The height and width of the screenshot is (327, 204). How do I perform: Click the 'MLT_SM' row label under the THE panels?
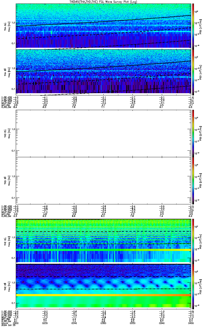(5, 319)
